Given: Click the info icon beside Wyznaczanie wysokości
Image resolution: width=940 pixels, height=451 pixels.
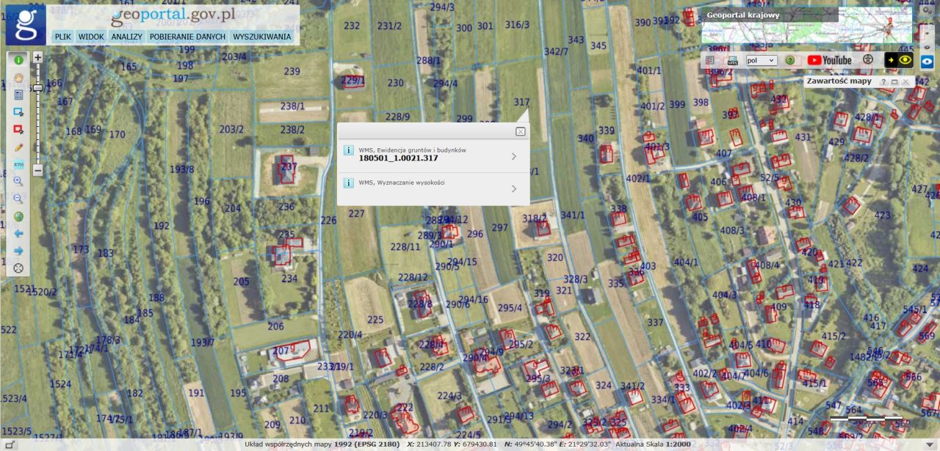Looking at the screenshot, I should (x=349, y=183).
